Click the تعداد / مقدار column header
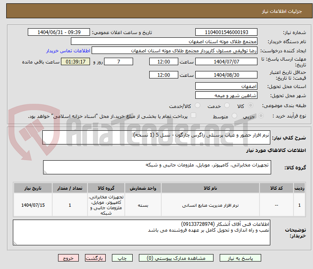The width and height of the screenshot is (313, 269). pos(70,188)
